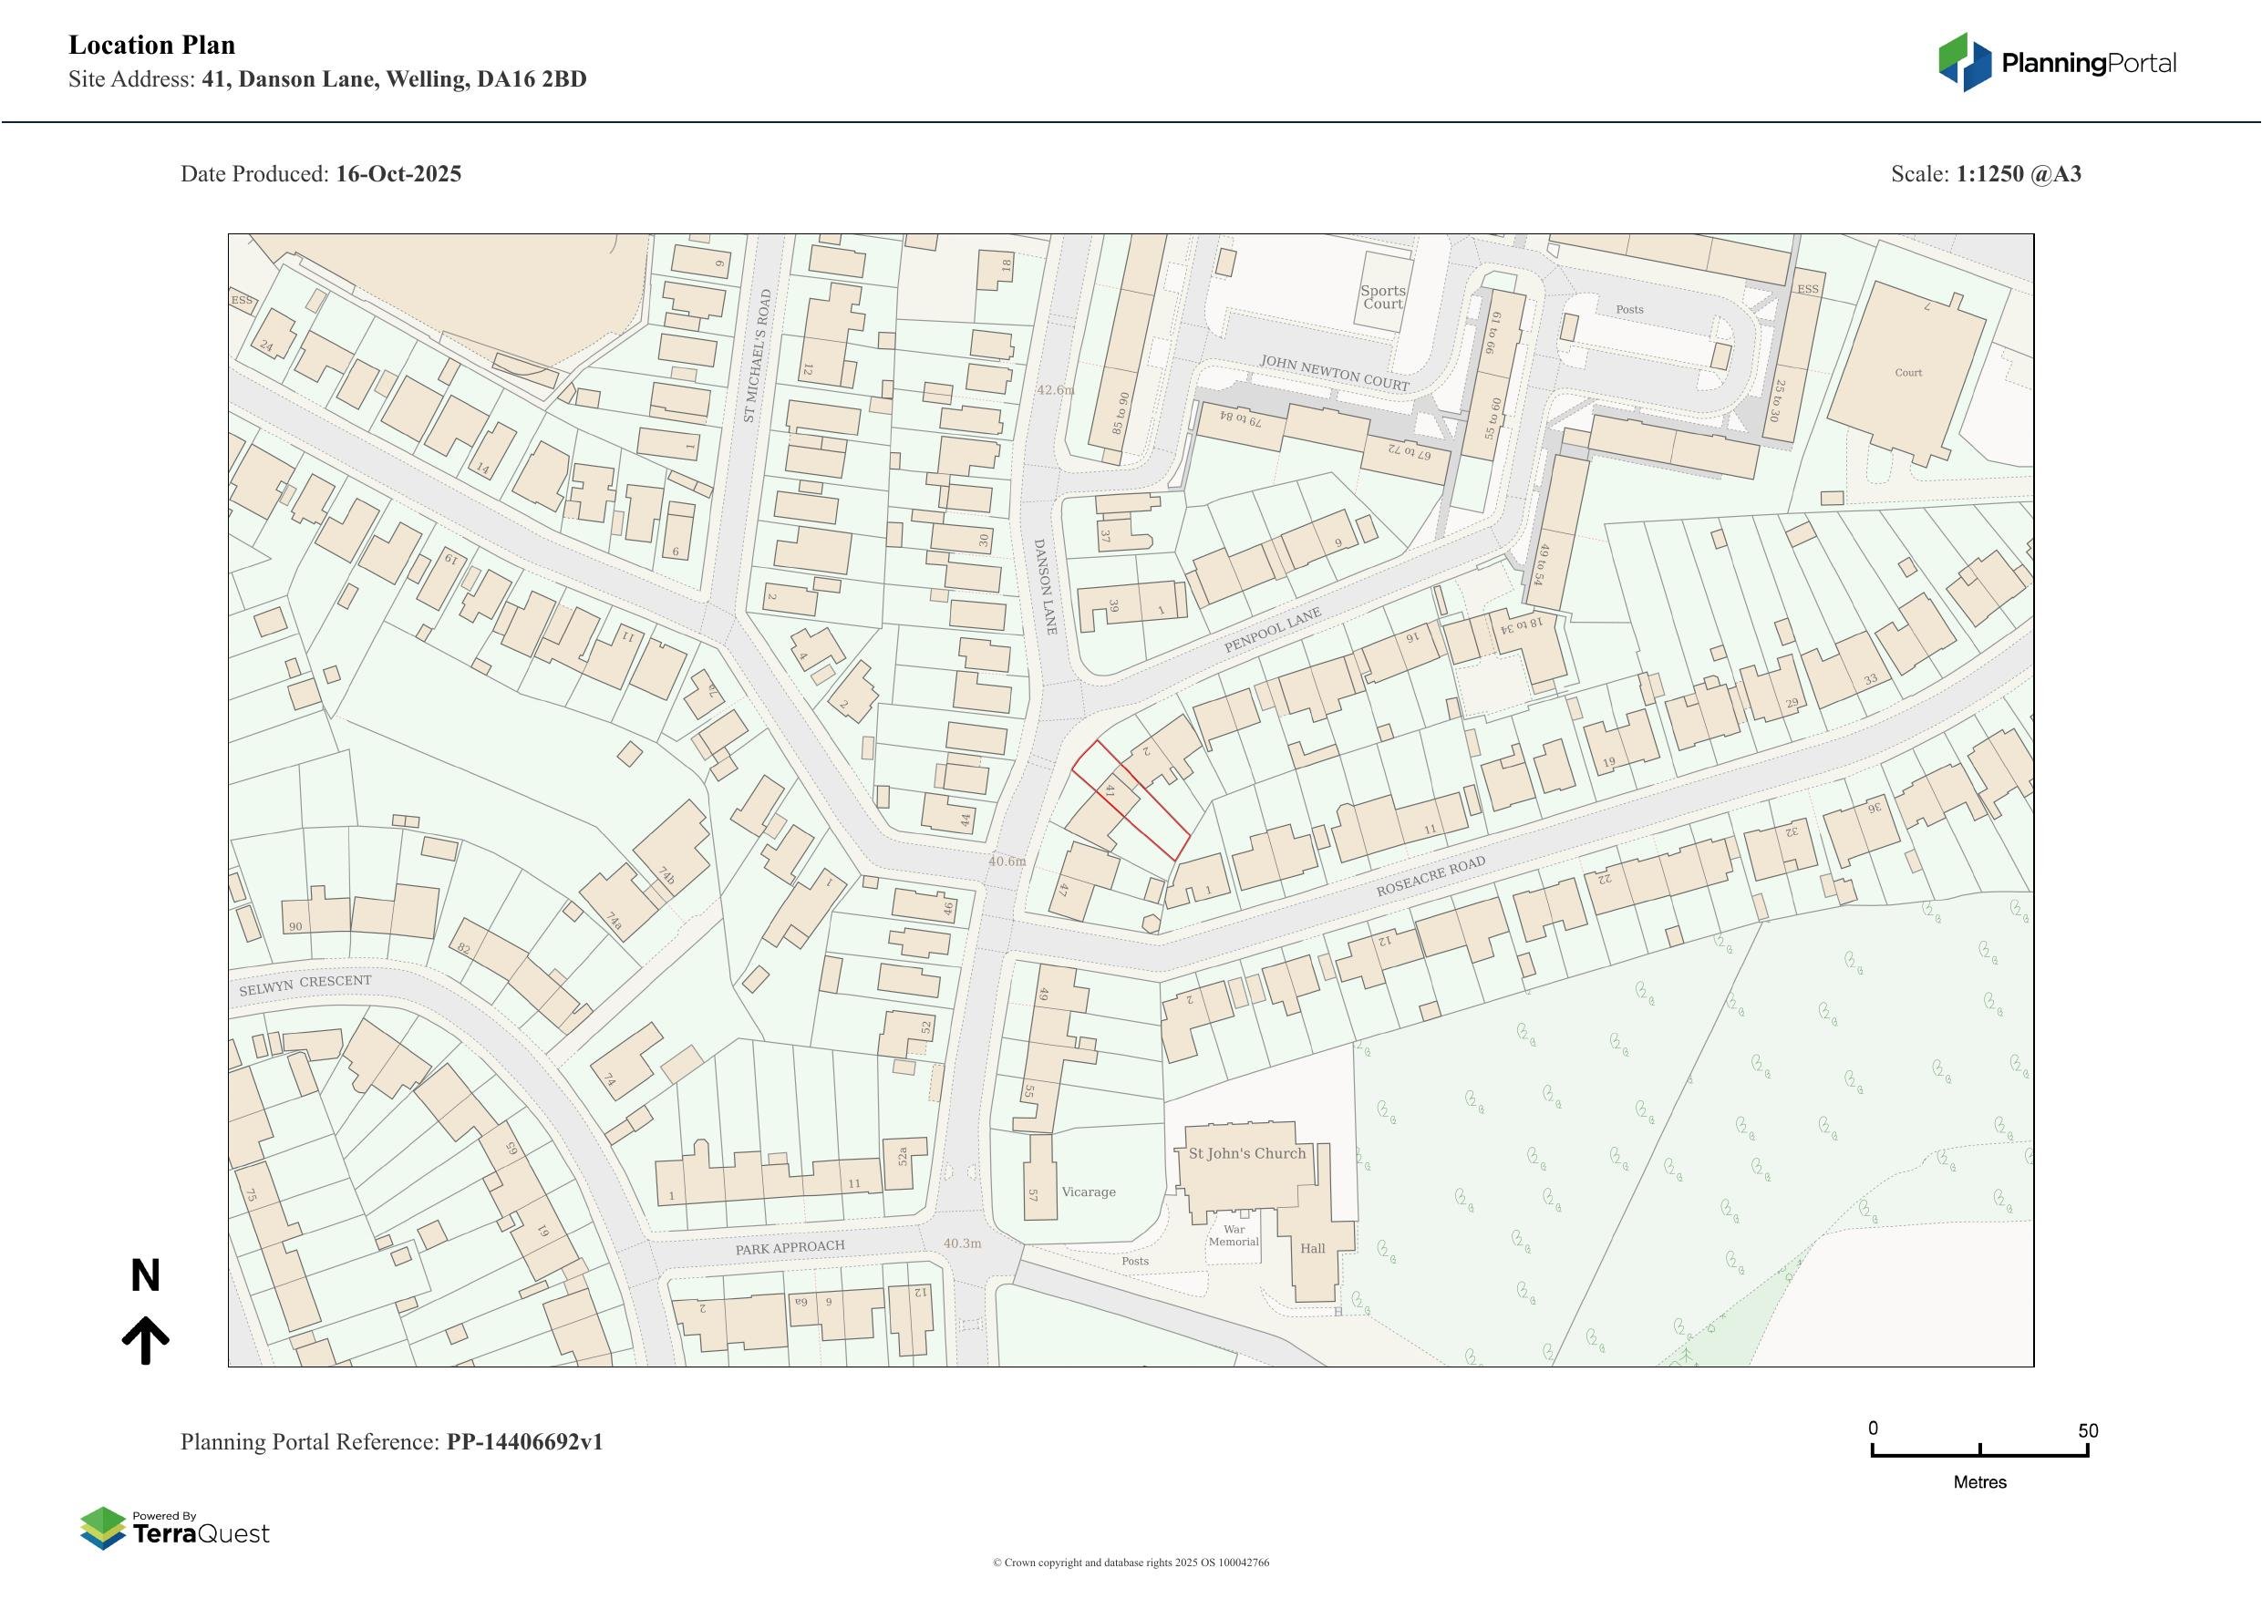Click the JOHN NEWTON COURT label
Viewport: 2262px width, 1599px height.
(x=1334, y=373)
